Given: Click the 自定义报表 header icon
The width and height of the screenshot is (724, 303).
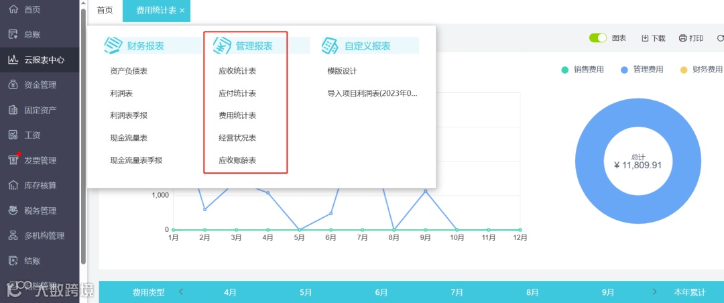Looking at the screenshot, I should point(330,46).
